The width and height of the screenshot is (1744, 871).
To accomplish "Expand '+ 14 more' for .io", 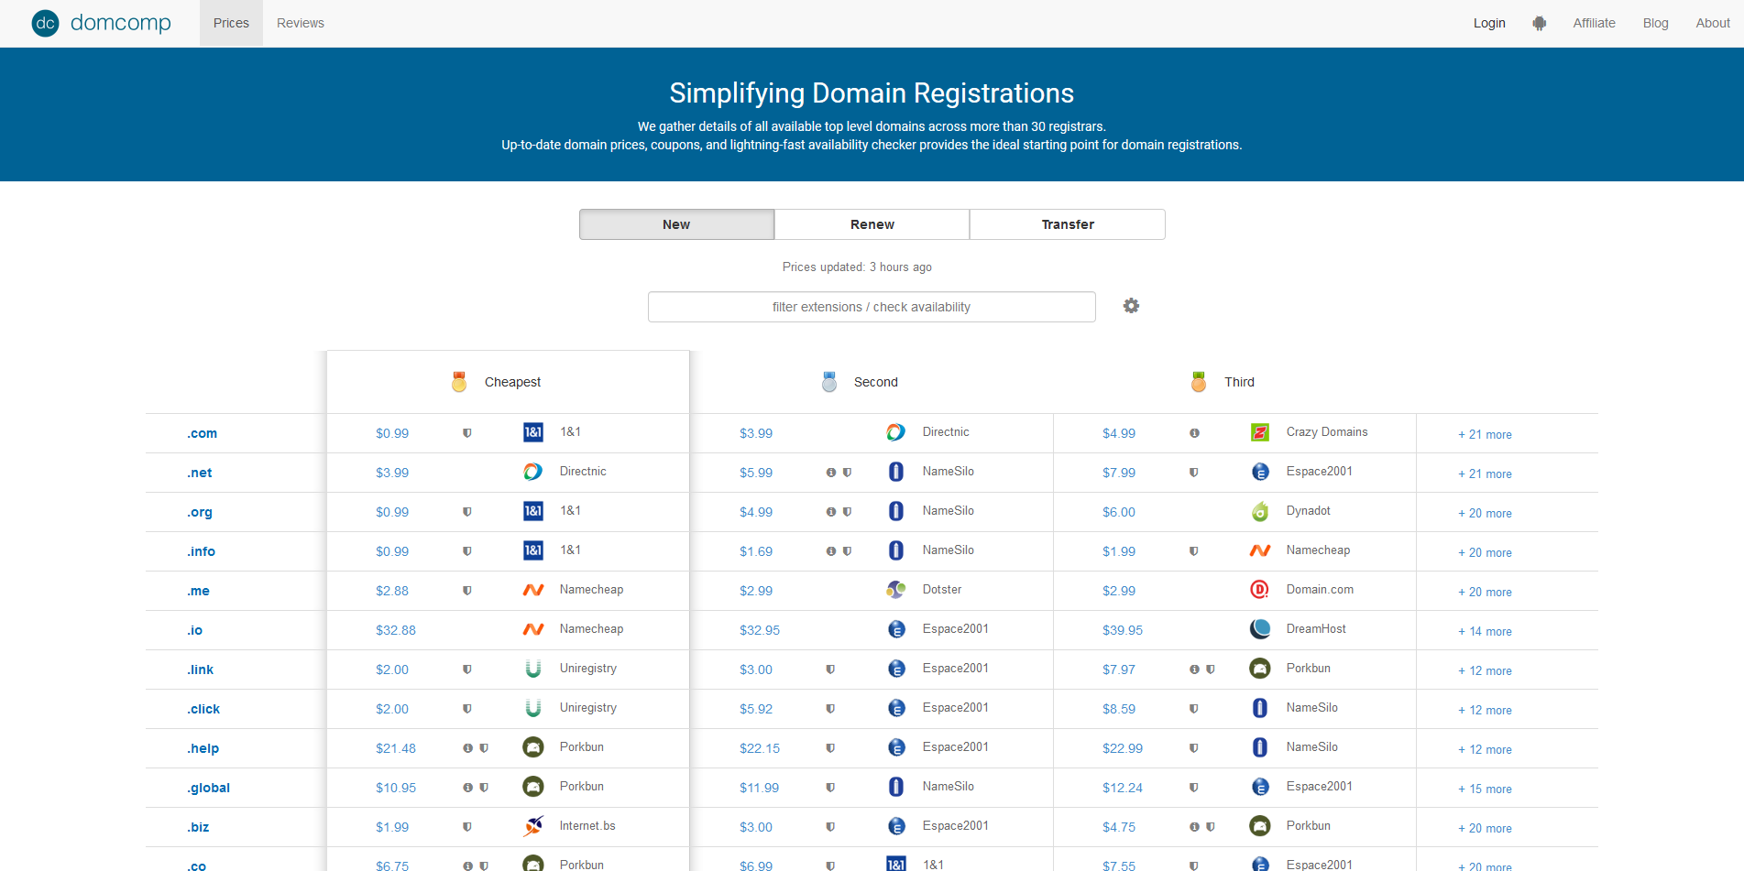I will [1485, 631].
